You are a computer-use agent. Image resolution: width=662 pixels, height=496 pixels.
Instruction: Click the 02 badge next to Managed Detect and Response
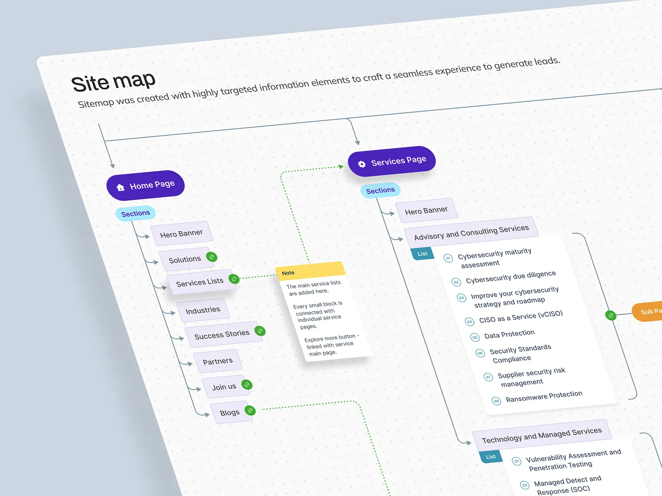click(x=525, y=485)
